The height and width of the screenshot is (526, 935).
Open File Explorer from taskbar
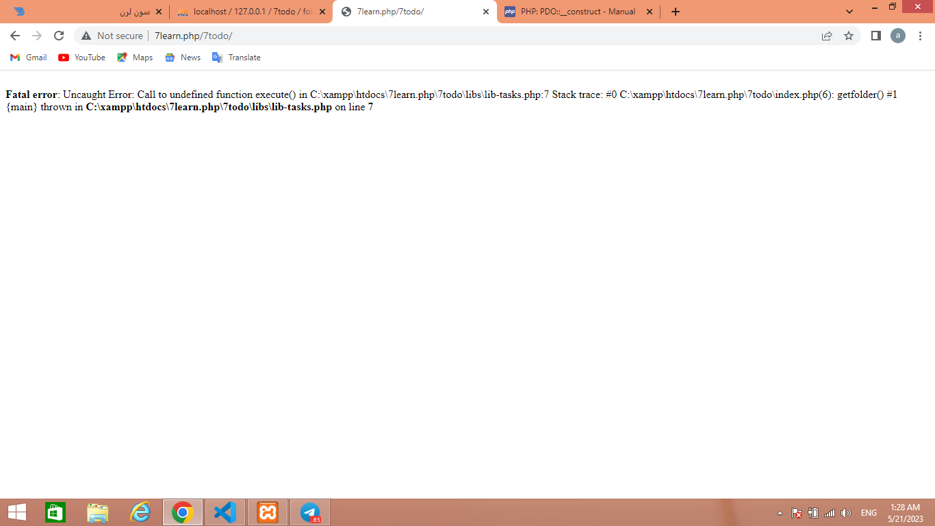coord(98,512)
